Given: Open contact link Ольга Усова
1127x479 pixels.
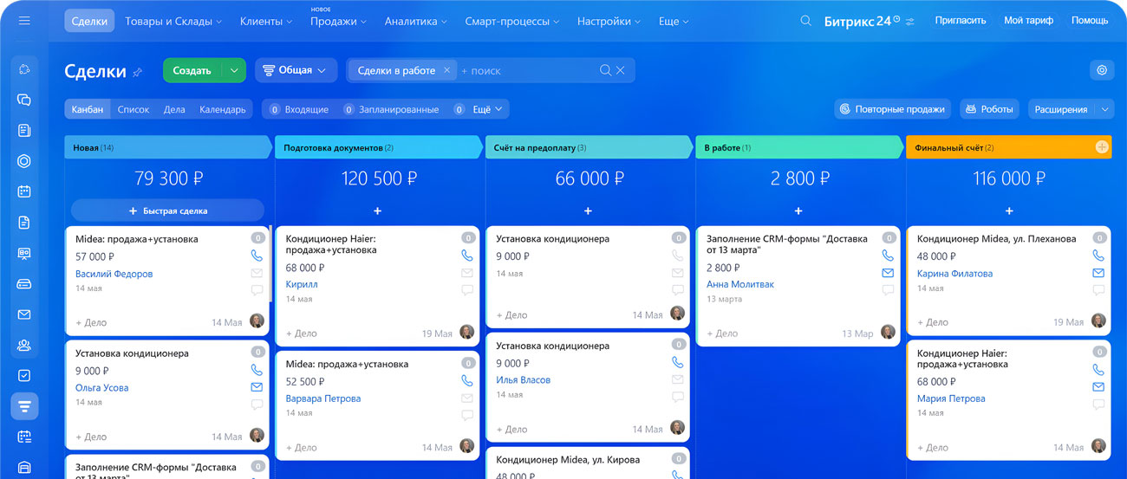Looking at the screenshot, I should coord(101,387).
